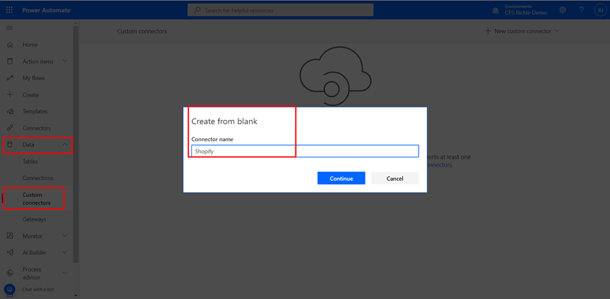Click the New custom connector button
The width and height of the screenshot is (610, 299).
(522, 31)
